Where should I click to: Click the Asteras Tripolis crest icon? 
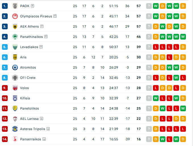(15, 129)
